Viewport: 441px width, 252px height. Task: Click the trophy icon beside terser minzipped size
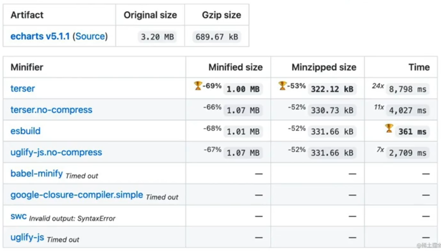(x=283, y=86)
